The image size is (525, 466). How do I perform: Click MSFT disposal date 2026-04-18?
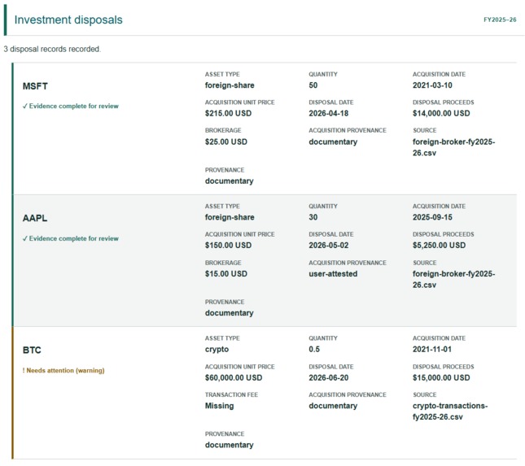pyautogui.click(x=329, y=113)
